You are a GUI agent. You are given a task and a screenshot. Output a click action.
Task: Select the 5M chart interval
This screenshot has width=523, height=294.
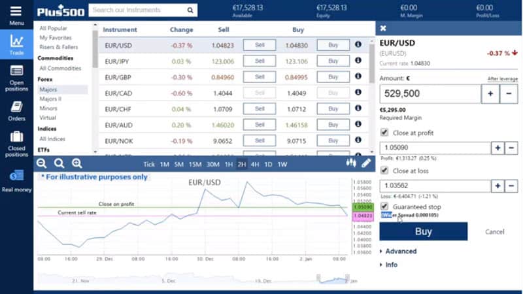[178, 165]
